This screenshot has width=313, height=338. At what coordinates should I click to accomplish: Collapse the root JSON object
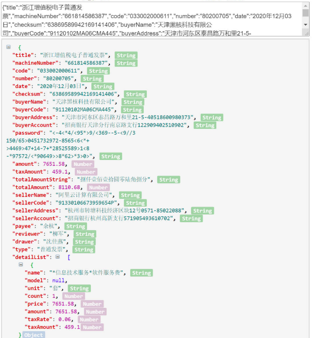[9, 47]
